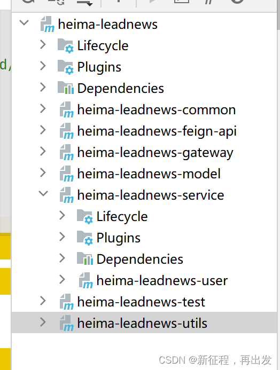The width and height of the screenshot is (280, 370).
Task: Expand the heima-leadnews-utils module arrow
Action: click(x=43, y=322)
